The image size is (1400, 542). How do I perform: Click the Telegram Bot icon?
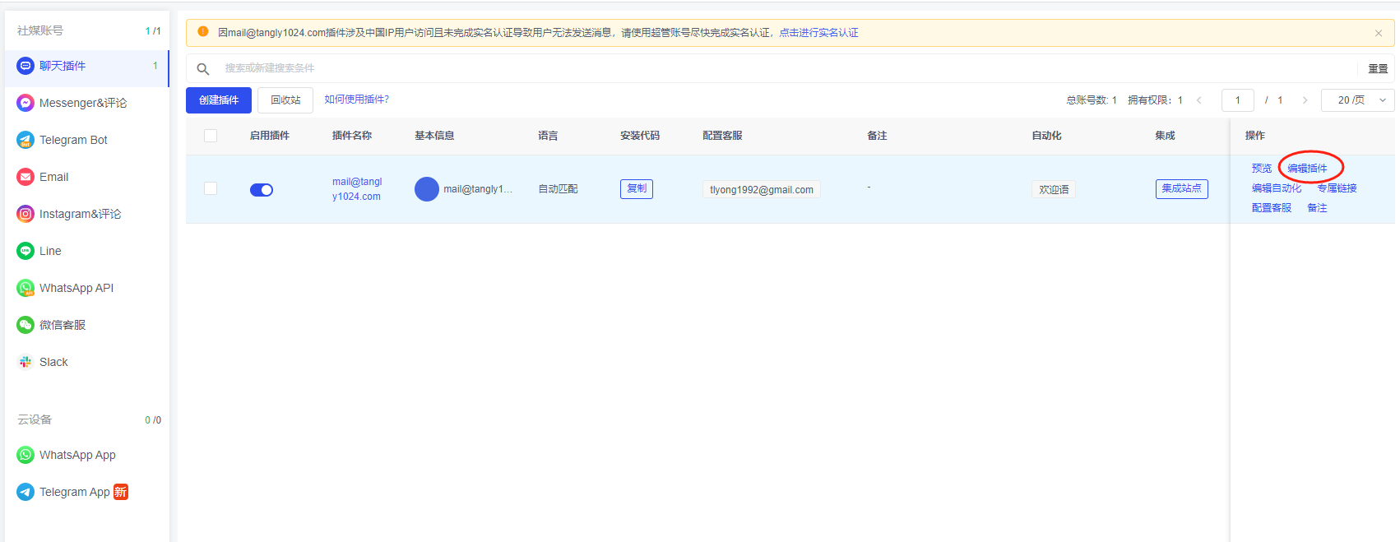(25, 140)
